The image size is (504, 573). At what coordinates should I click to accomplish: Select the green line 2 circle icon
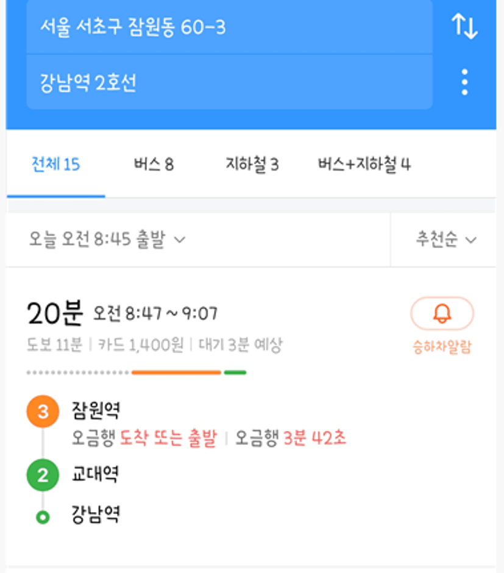43,475
